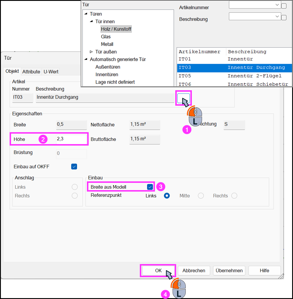Click into the Höhe input field
Screen dimensions: 293x299
[x=72, y=139]
